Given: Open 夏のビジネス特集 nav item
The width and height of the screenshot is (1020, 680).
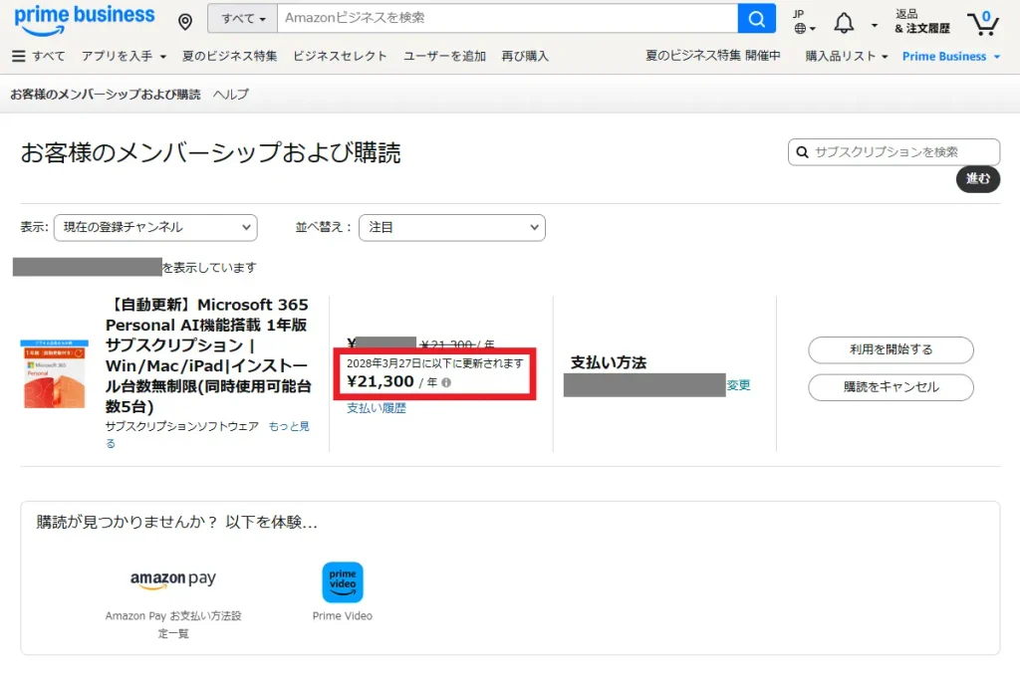Looking at the screenshot, I should click(x=230, y=56).
